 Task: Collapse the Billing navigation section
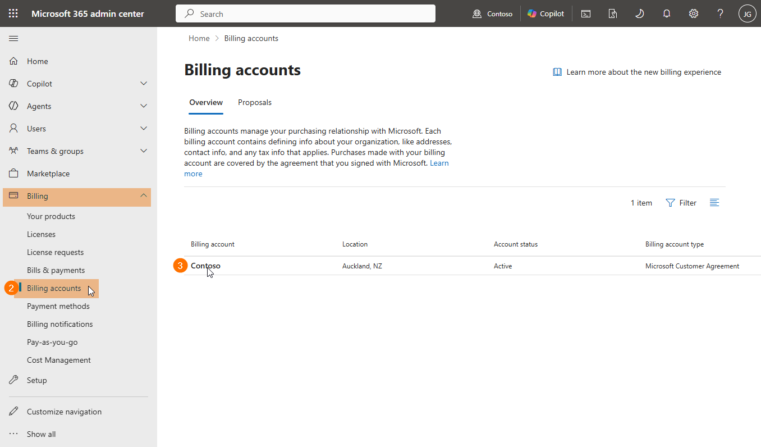(x=144, y=196)
